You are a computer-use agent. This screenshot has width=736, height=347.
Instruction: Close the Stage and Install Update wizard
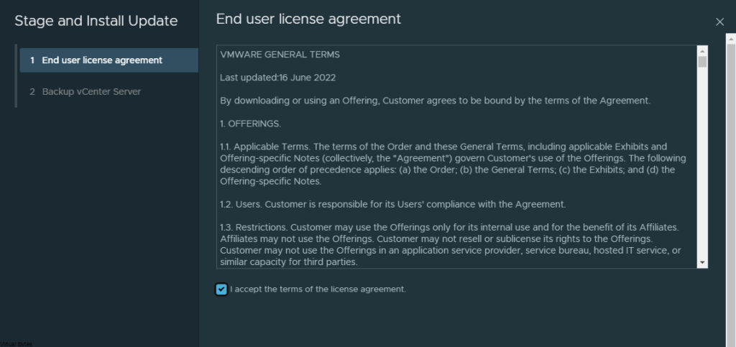point(719,22)
